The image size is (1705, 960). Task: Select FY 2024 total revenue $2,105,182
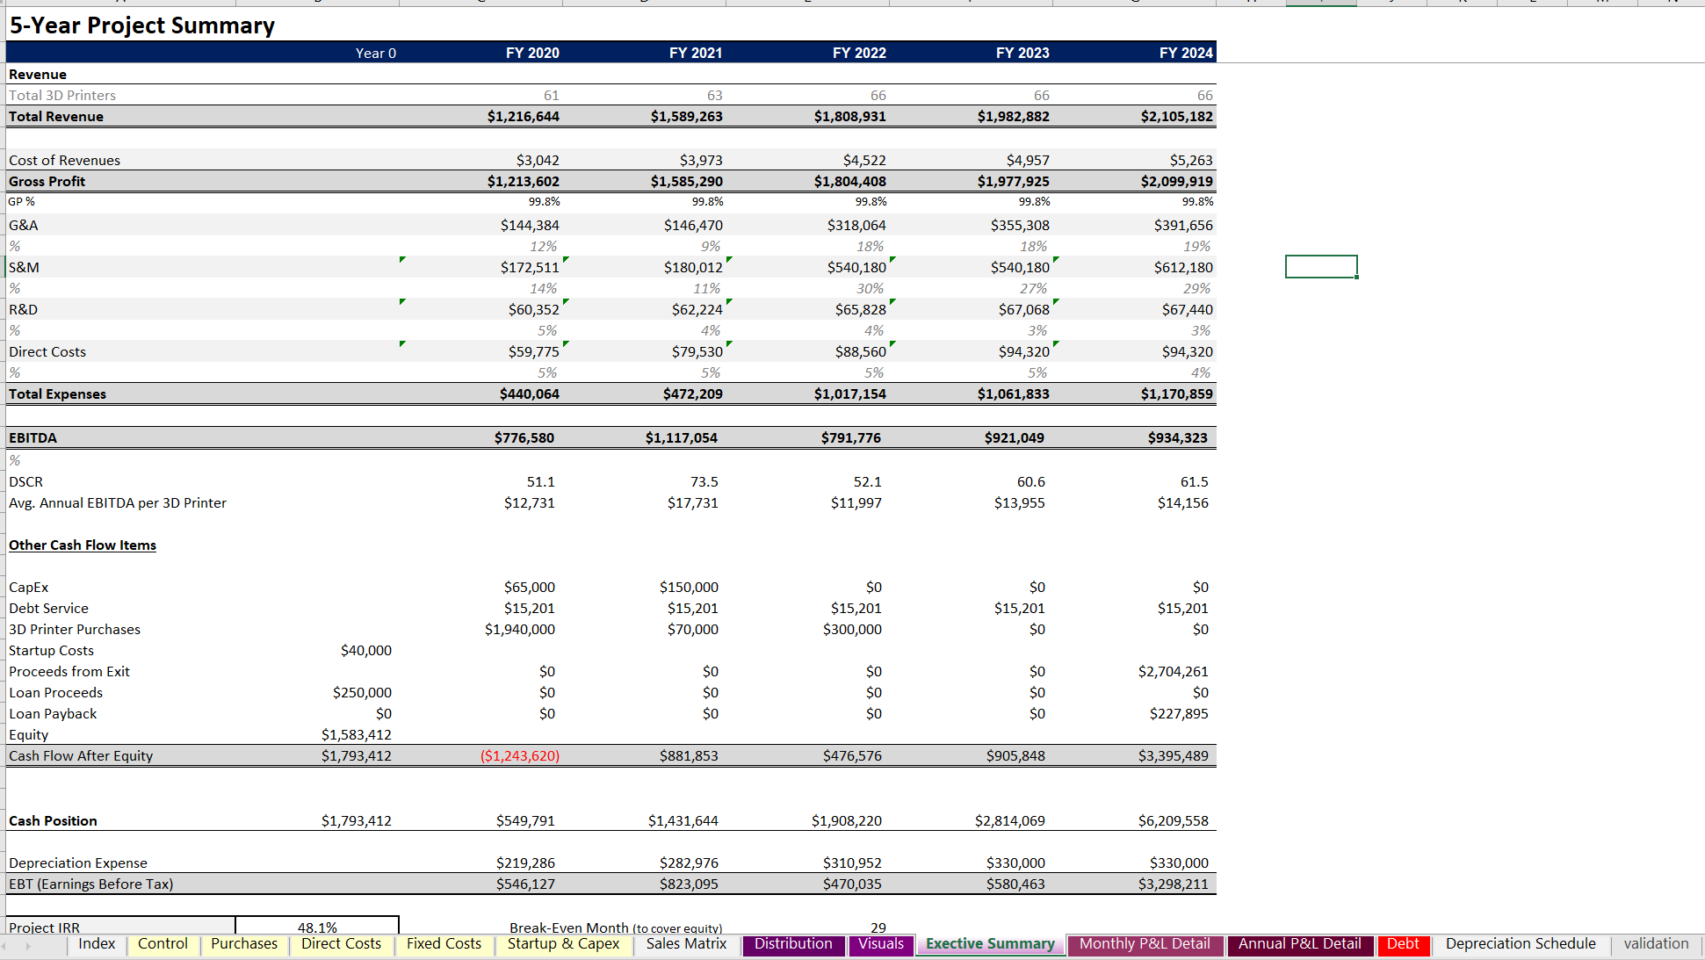(x=1177, y=116)
